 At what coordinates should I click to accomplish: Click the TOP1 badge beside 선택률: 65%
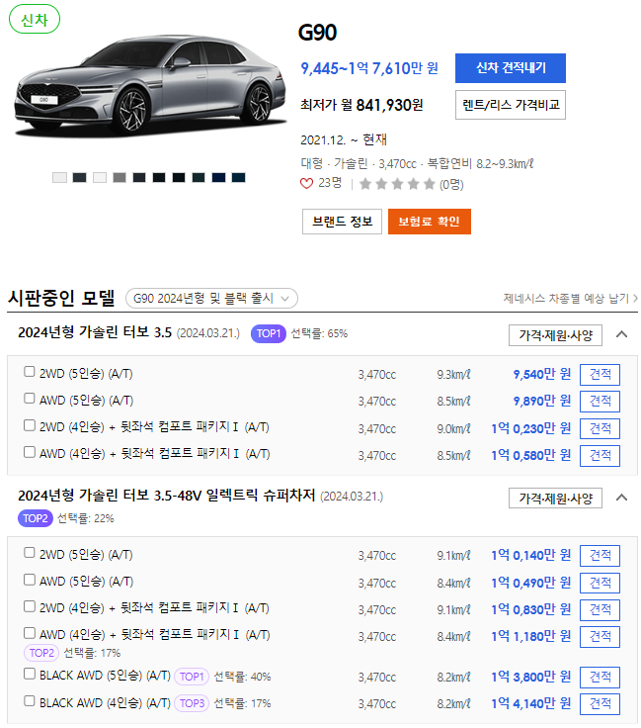269,333
